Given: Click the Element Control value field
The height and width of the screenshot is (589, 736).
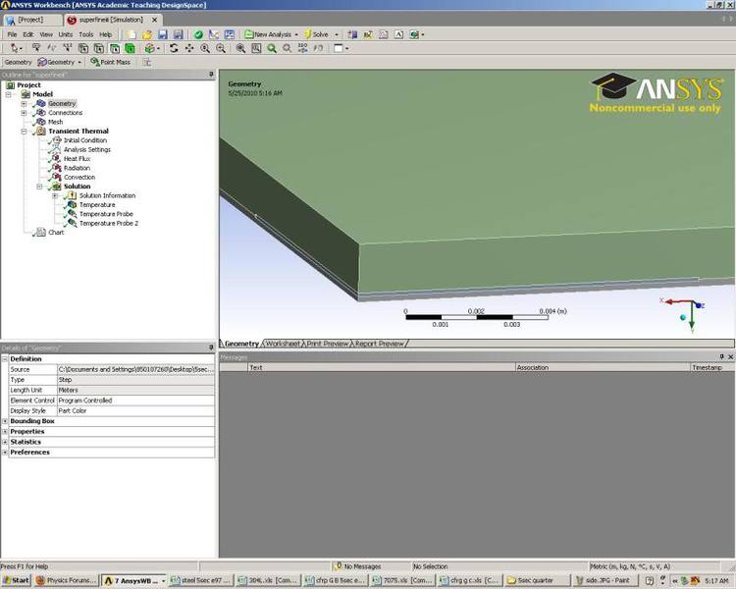Looking at the screenshot, I should pos(135,401).
